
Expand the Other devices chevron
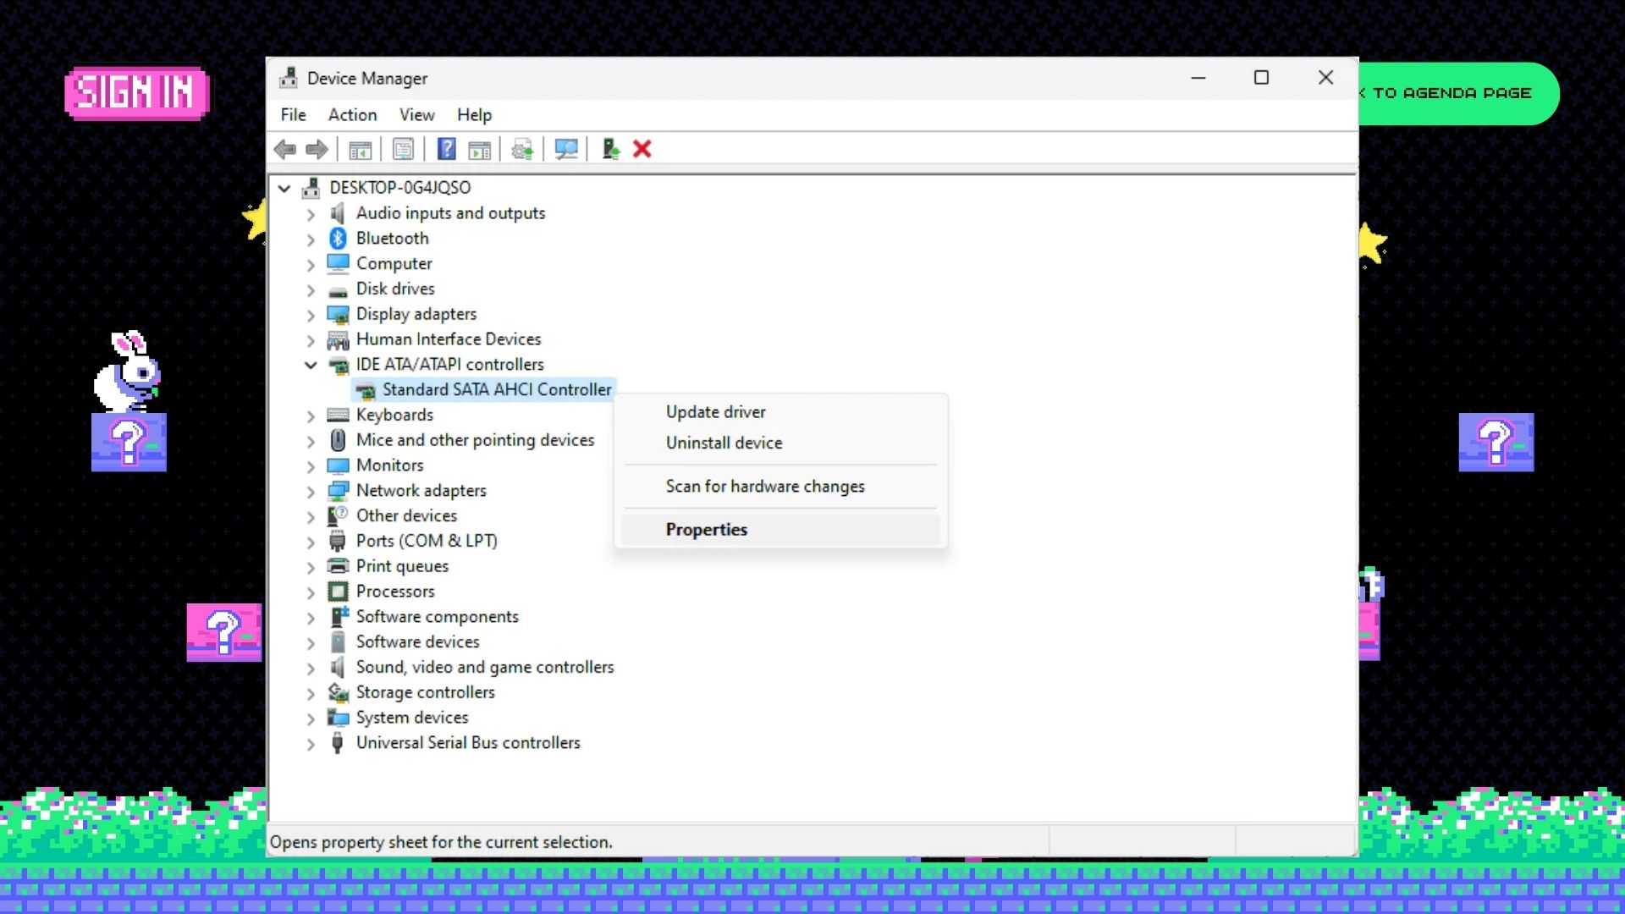pyautogui.click(x=311, y=517)
